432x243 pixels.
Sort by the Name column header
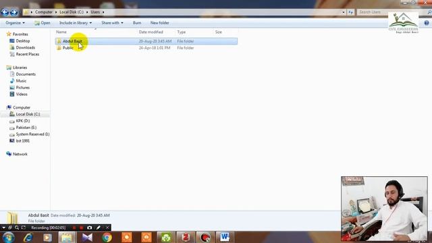pos(61,32)
